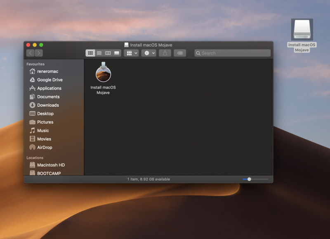This screenshot has height=239, width=330.
Task: Open the group-by arrangement dropdown
Action: coord(131,53)
